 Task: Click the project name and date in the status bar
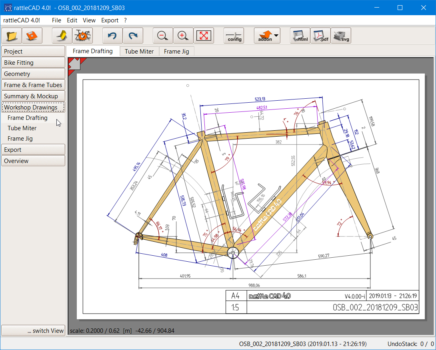point(303,344)
